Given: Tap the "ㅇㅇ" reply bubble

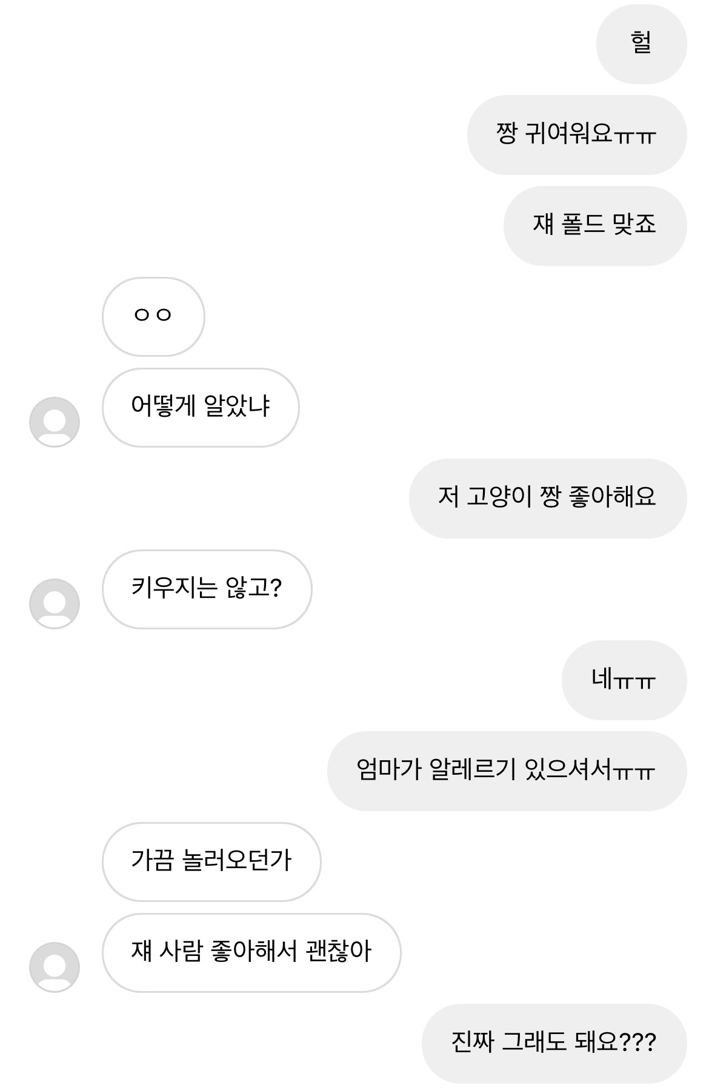Looking at the screenshot, I should pos(153,316).
